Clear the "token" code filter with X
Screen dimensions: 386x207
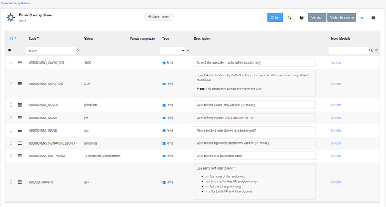78,50
